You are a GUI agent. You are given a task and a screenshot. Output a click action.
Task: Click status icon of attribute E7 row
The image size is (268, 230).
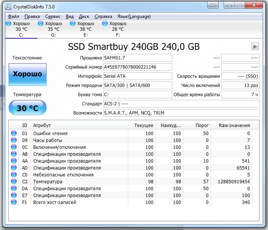click(14, 195)
